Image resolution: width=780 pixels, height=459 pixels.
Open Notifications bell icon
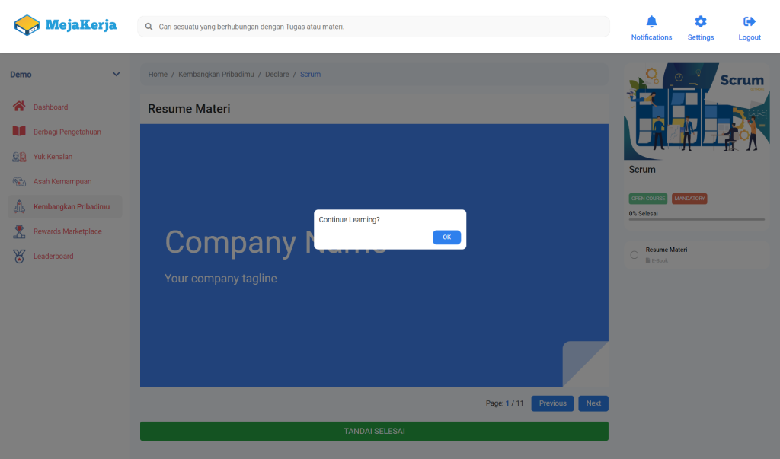pos(651,21)
